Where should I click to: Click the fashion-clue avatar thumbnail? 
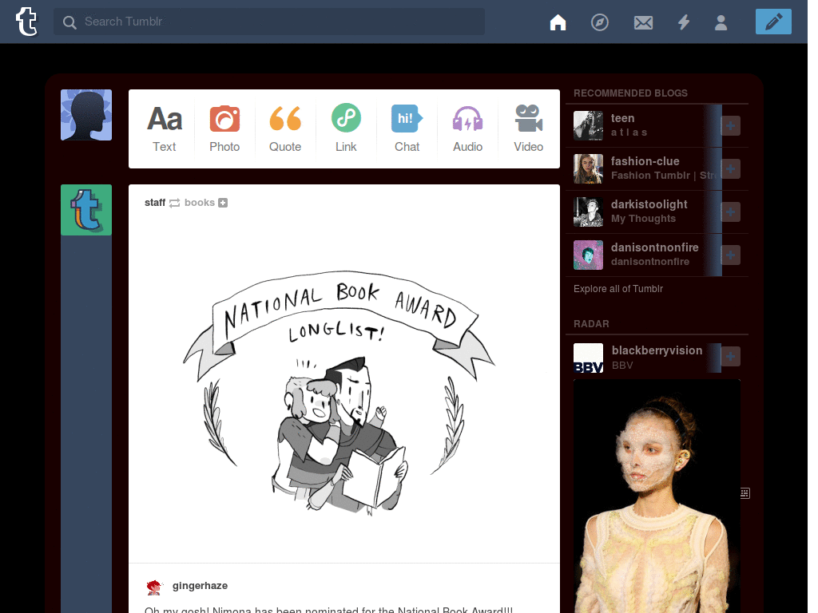[588, 169]
